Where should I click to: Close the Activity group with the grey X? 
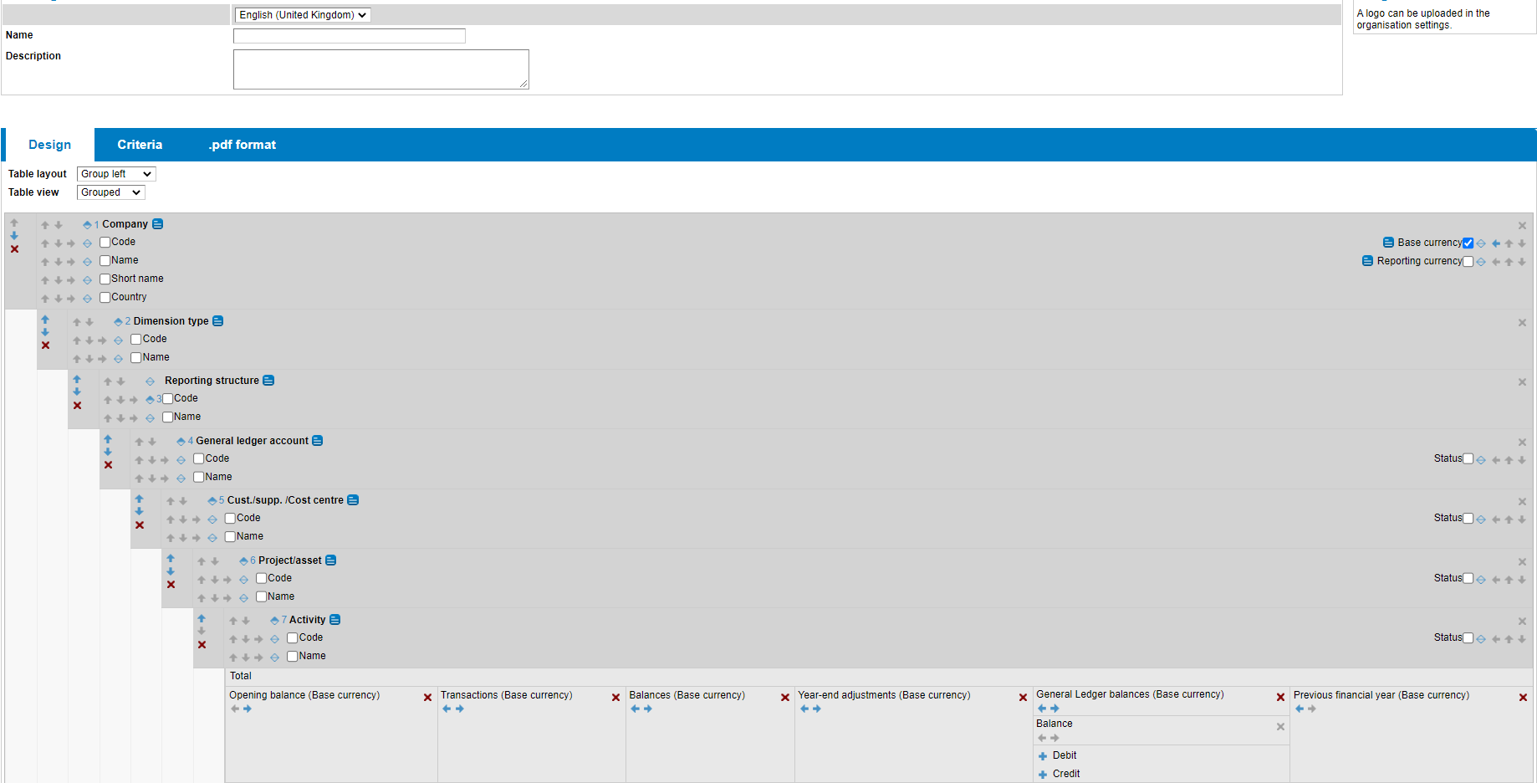coord(1522,622)
